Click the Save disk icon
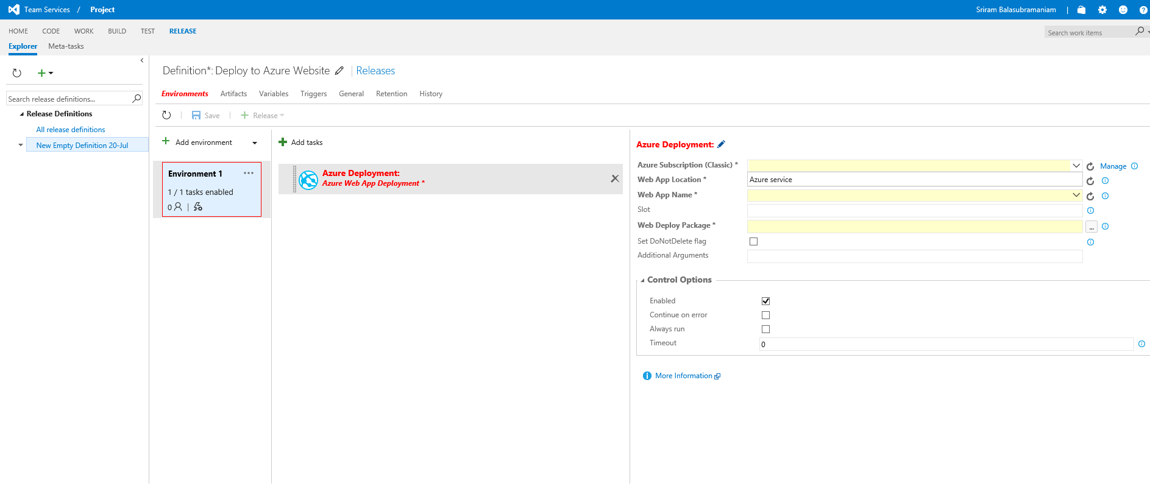The width and height of the screenshot is (1150, 500). pyautogui.click(x=196, y=115)
